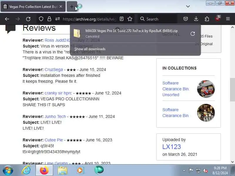The image size is (235, 176).
Task: Retry the canceled MAGIX Vegas Pro download
Action: (x=193, y=34)
